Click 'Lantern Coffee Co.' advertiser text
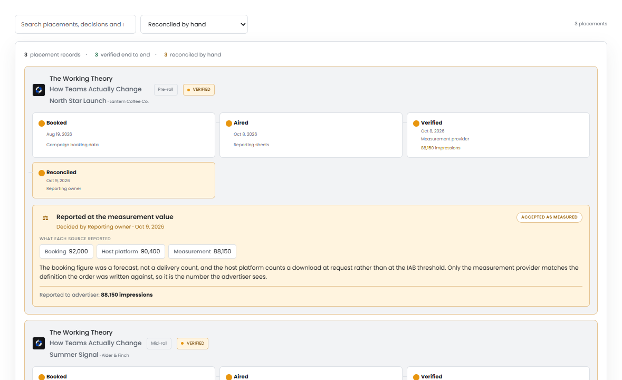The height and width of the screenshot is (380, 622). tap(129, 101)
